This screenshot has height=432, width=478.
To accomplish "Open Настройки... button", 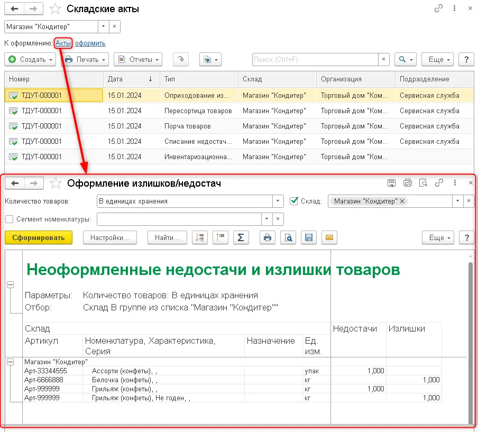I will click(x=110, y=237).
